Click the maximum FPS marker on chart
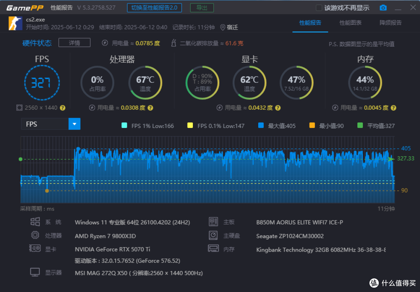The width and height of the screenshot is (420, 292). click(78, 149)
